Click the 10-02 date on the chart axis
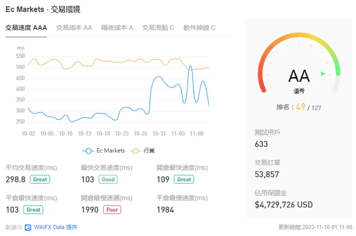356x236 pixels. click(x=28, y=133)
